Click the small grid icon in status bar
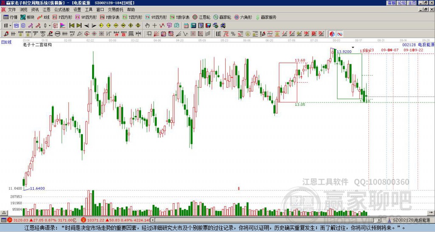 [3, 220]
